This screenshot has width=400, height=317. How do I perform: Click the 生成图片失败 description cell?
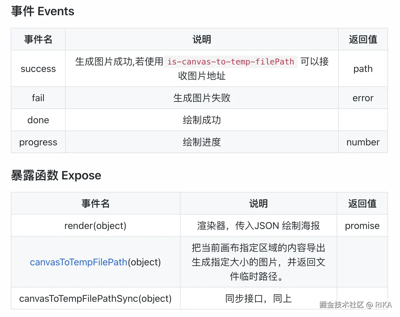[x=202, y=98]
